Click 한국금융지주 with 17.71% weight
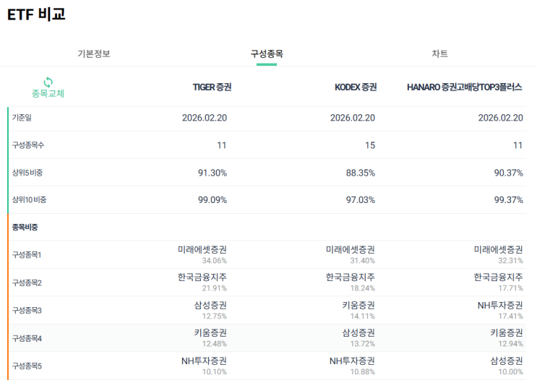 (x=498, y=277)
